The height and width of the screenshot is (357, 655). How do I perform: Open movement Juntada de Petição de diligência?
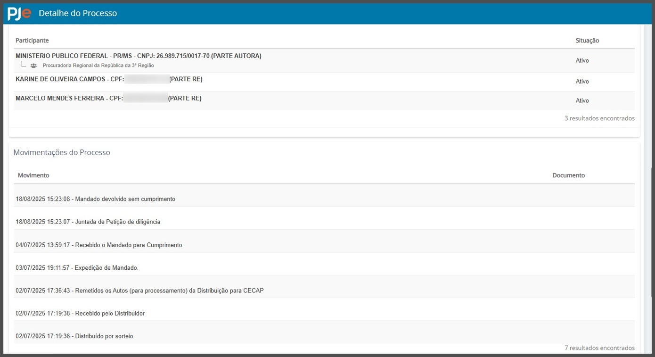(x=88, y=222)
